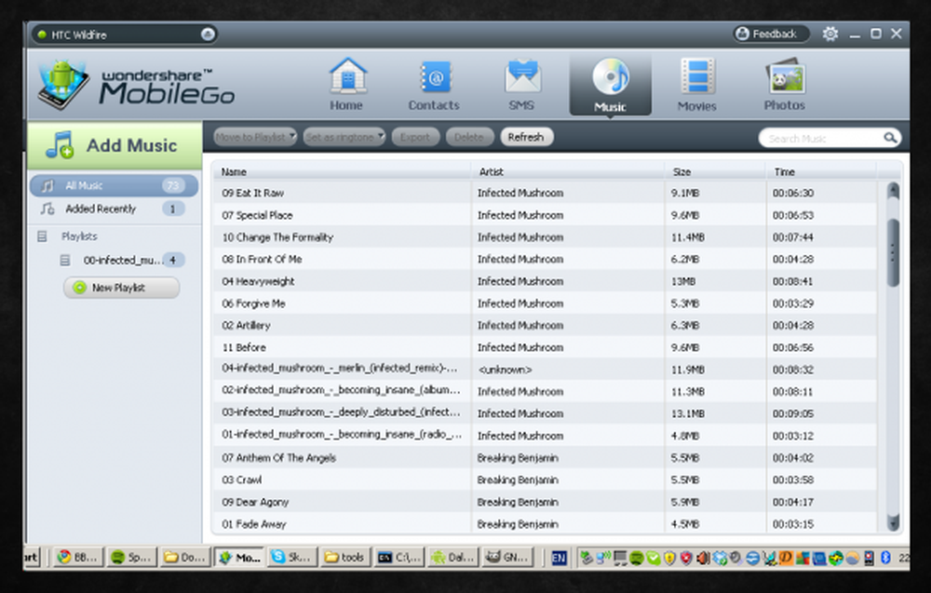Open the Photos tab
931x593 pixels.
pyautogui.click(x=784, y=85)
